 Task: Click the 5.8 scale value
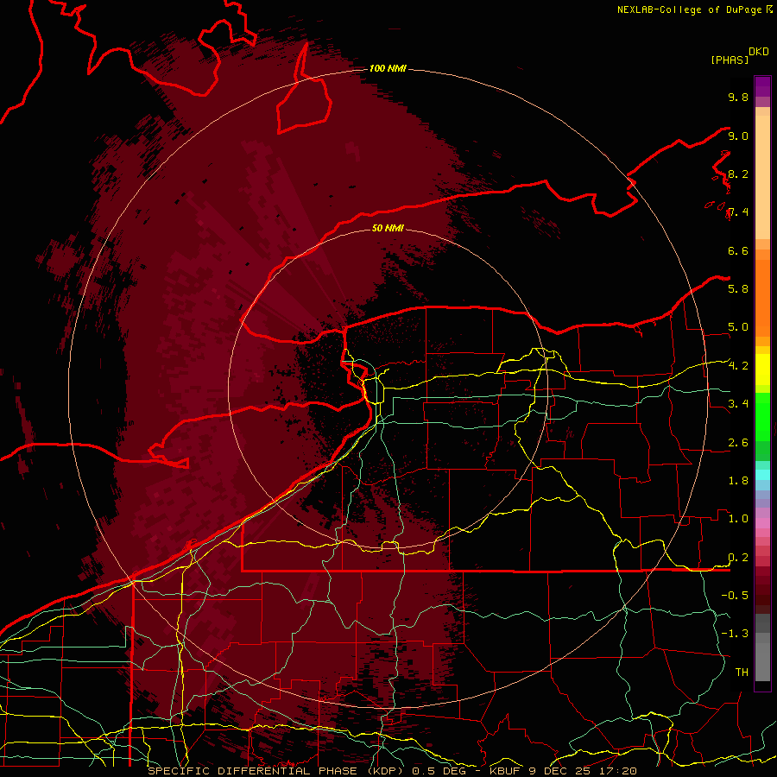click(x=738, y=289)
